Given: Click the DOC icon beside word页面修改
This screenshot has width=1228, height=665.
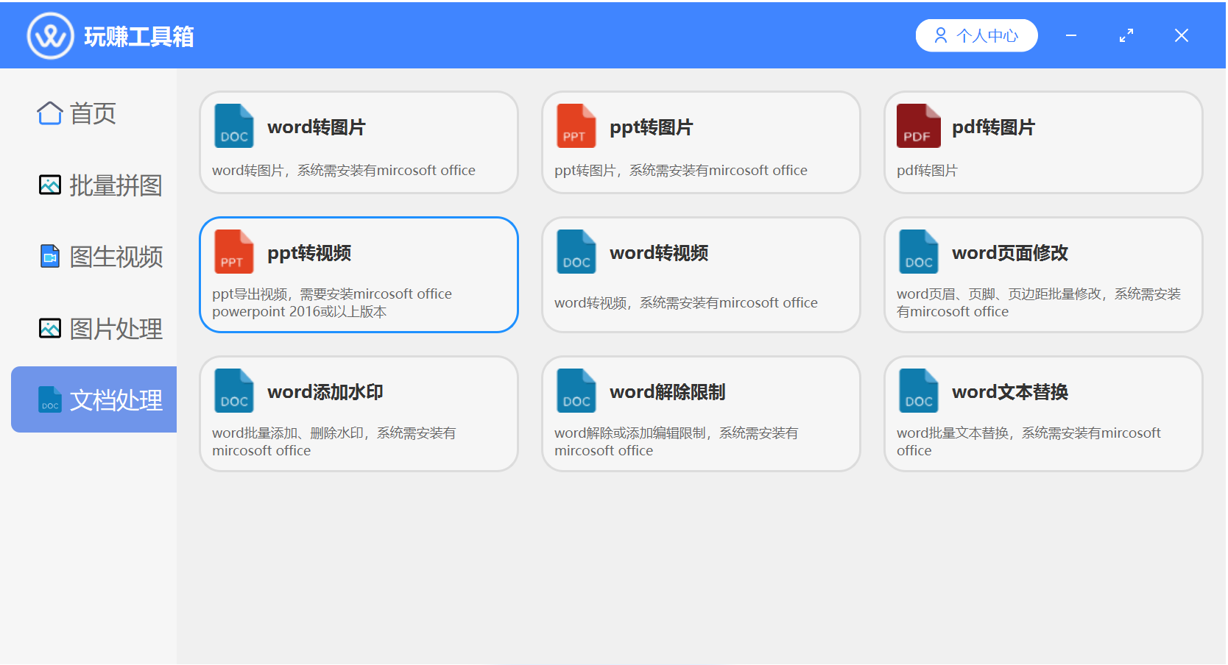Looking at the screenshot, I should coord(918,252).
